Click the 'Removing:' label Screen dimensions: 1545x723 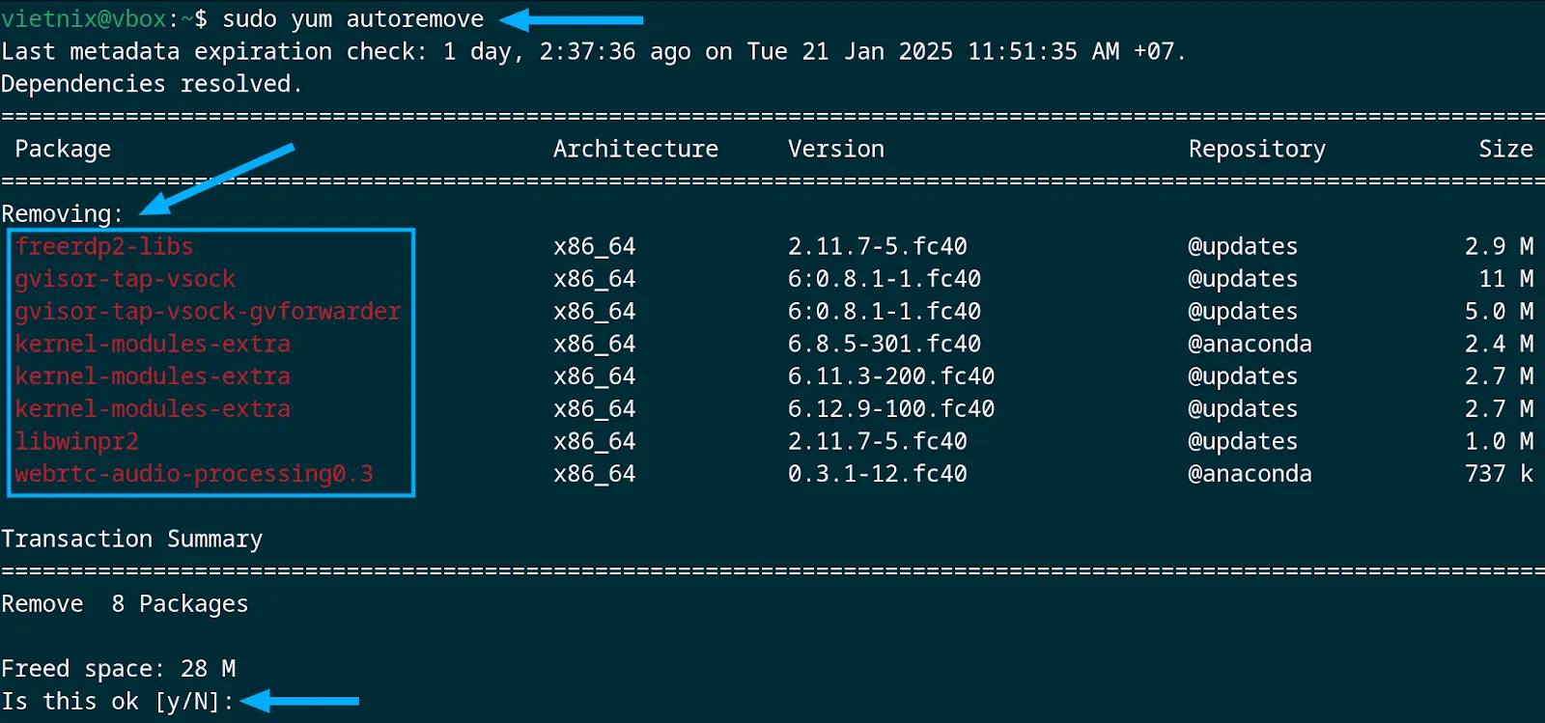tap(63, 214)
